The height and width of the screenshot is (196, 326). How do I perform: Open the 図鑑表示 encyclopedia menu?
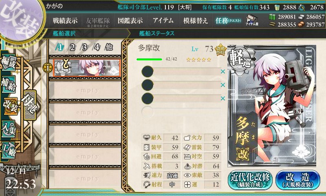(x=130, y=20)
